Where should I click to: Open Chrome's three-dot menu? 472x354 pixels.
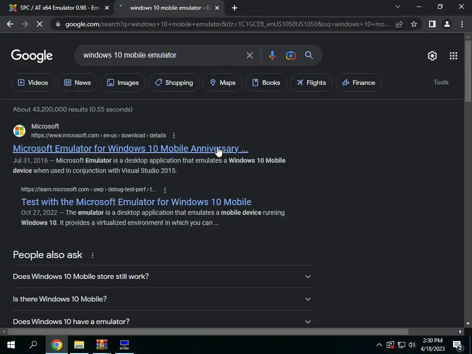coord(462,24)
